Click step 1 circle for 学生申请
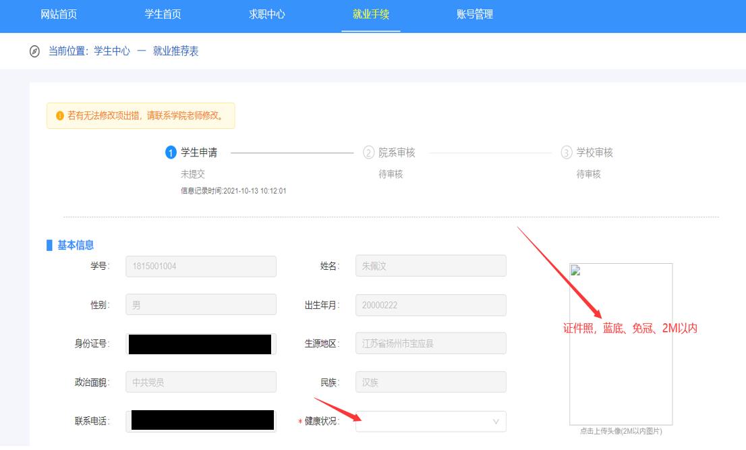Image resolution: width=746 pixels, height=450 pixels. pos(171,153)
